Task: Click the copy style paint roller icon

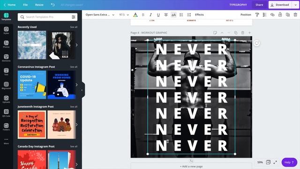Action: tap(257, 15)
